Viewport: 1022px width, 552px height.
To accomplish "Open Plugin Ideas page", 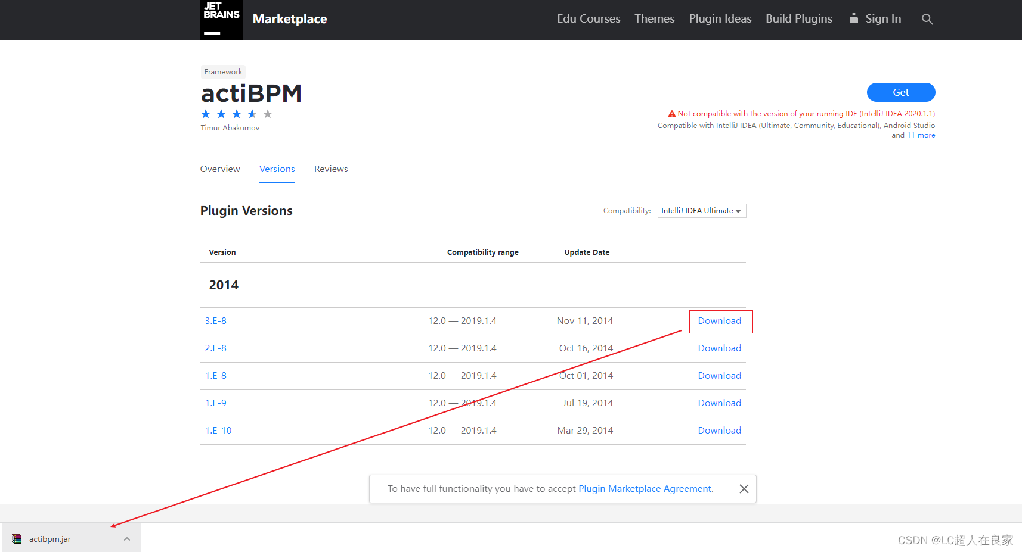I will (720, 19).
